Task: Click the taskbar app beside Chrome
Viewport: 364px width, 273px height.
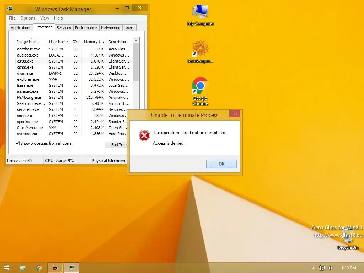Action: [55, 268]
